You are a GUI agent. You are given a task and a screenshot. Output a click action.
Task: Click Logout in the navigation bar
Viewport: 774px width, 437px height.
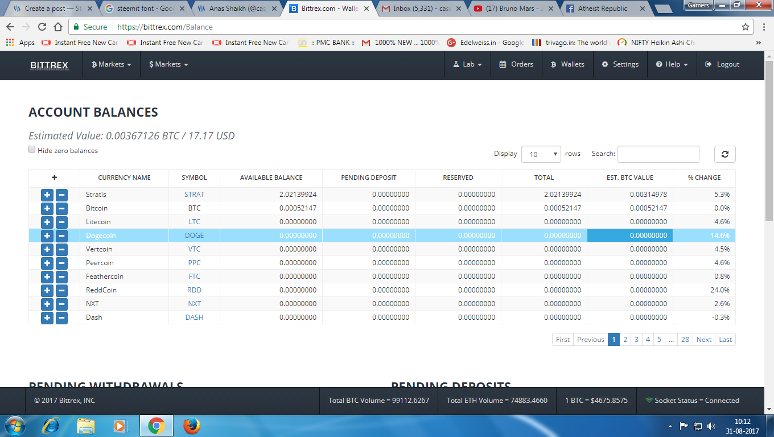(x=722, y=64)
